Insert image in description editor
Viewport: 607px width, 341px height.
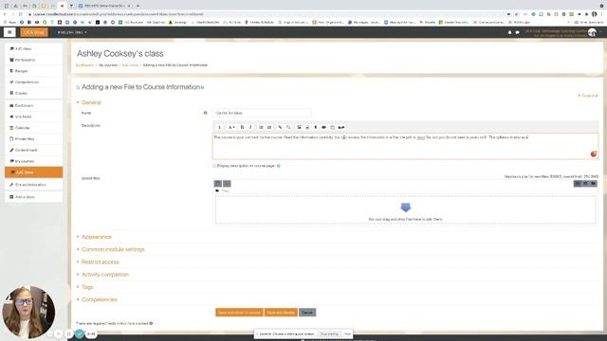(x=299, y=127)
